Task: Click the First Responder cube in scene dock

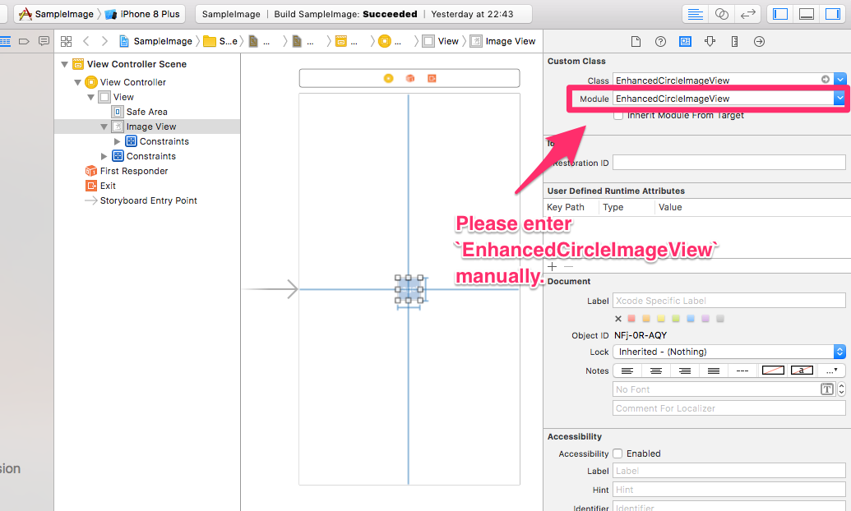Action: point(410,79)
